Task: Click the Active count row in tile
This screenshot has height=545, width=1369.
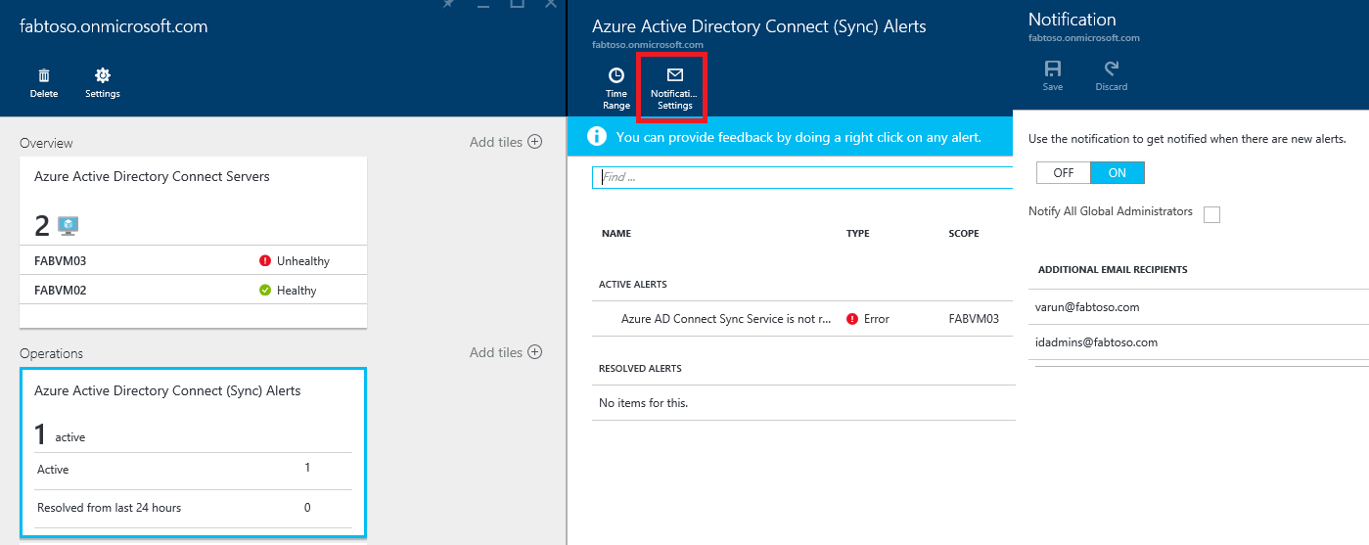Action: (x=193, y=470)
